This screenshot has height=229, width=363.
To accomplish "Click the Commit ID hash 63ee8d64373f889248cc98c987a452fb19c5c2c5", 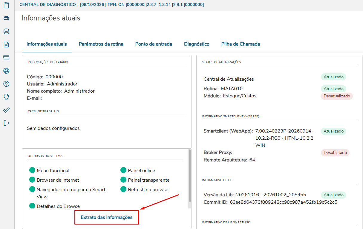I will tap(284, 202).
